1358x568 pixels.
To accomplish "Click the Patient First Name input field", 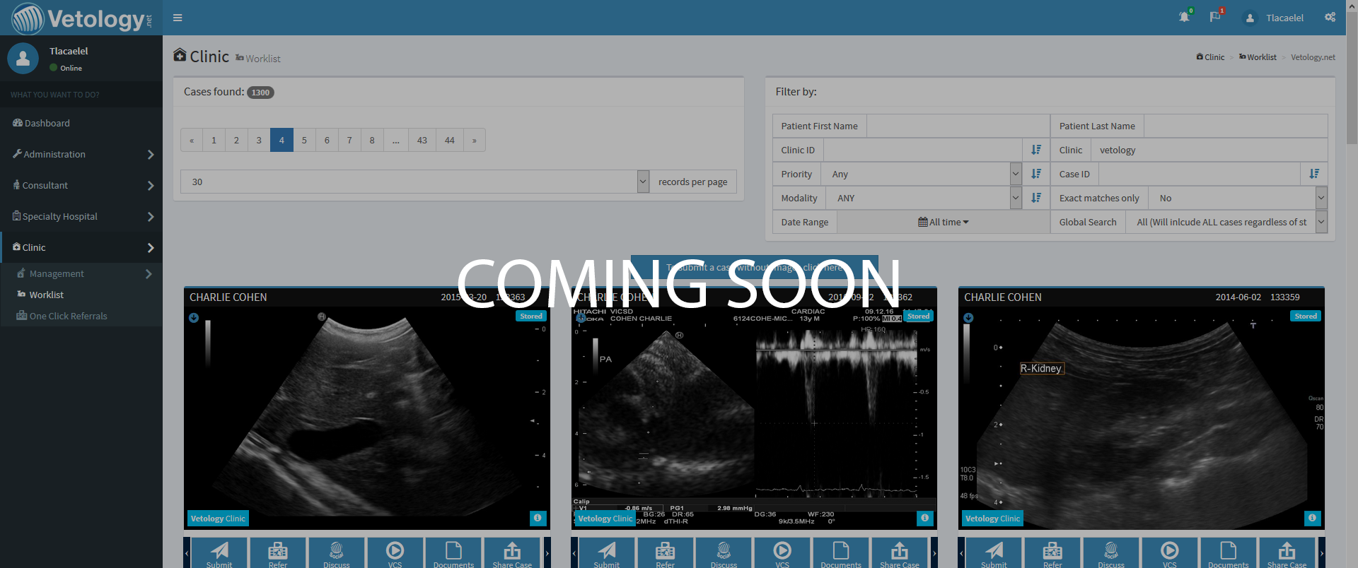I will click(x=958, y=126).
